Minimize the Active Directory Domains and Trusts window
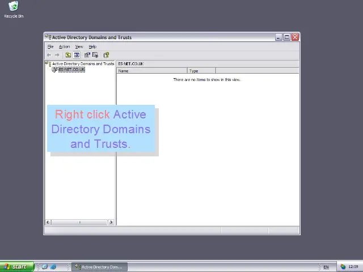The image size is (363, 272). point(278,37)
